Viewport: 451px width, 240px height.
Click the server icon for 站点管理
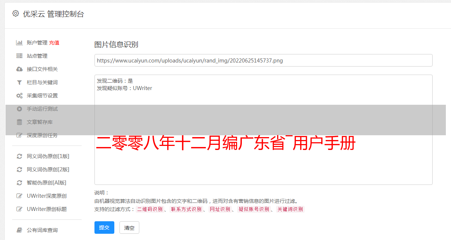tap(19, 56)
